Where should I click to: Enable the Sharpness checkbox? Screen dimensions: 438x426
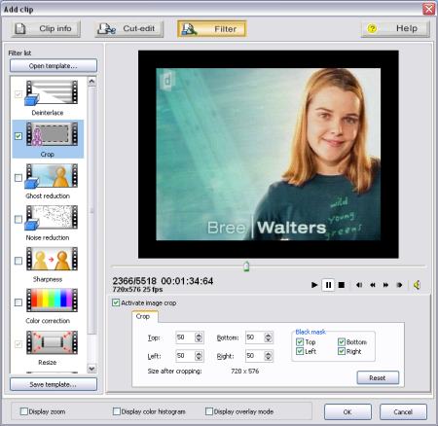18,261
